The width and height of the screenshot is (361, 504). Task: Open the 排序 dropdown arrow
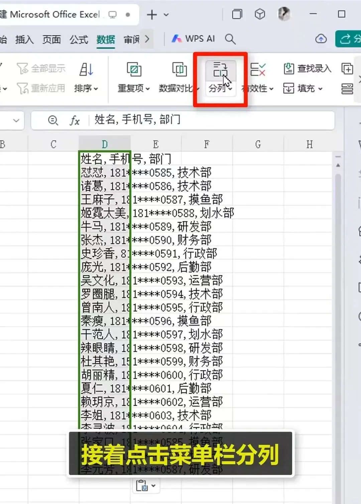coord(96,89)
